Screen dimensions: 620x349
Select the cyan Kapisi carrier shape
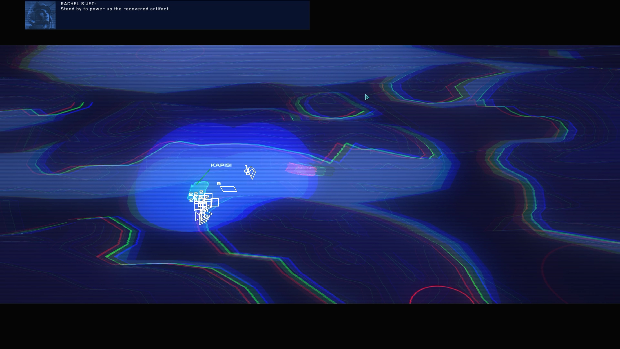(x=199, y=187)
